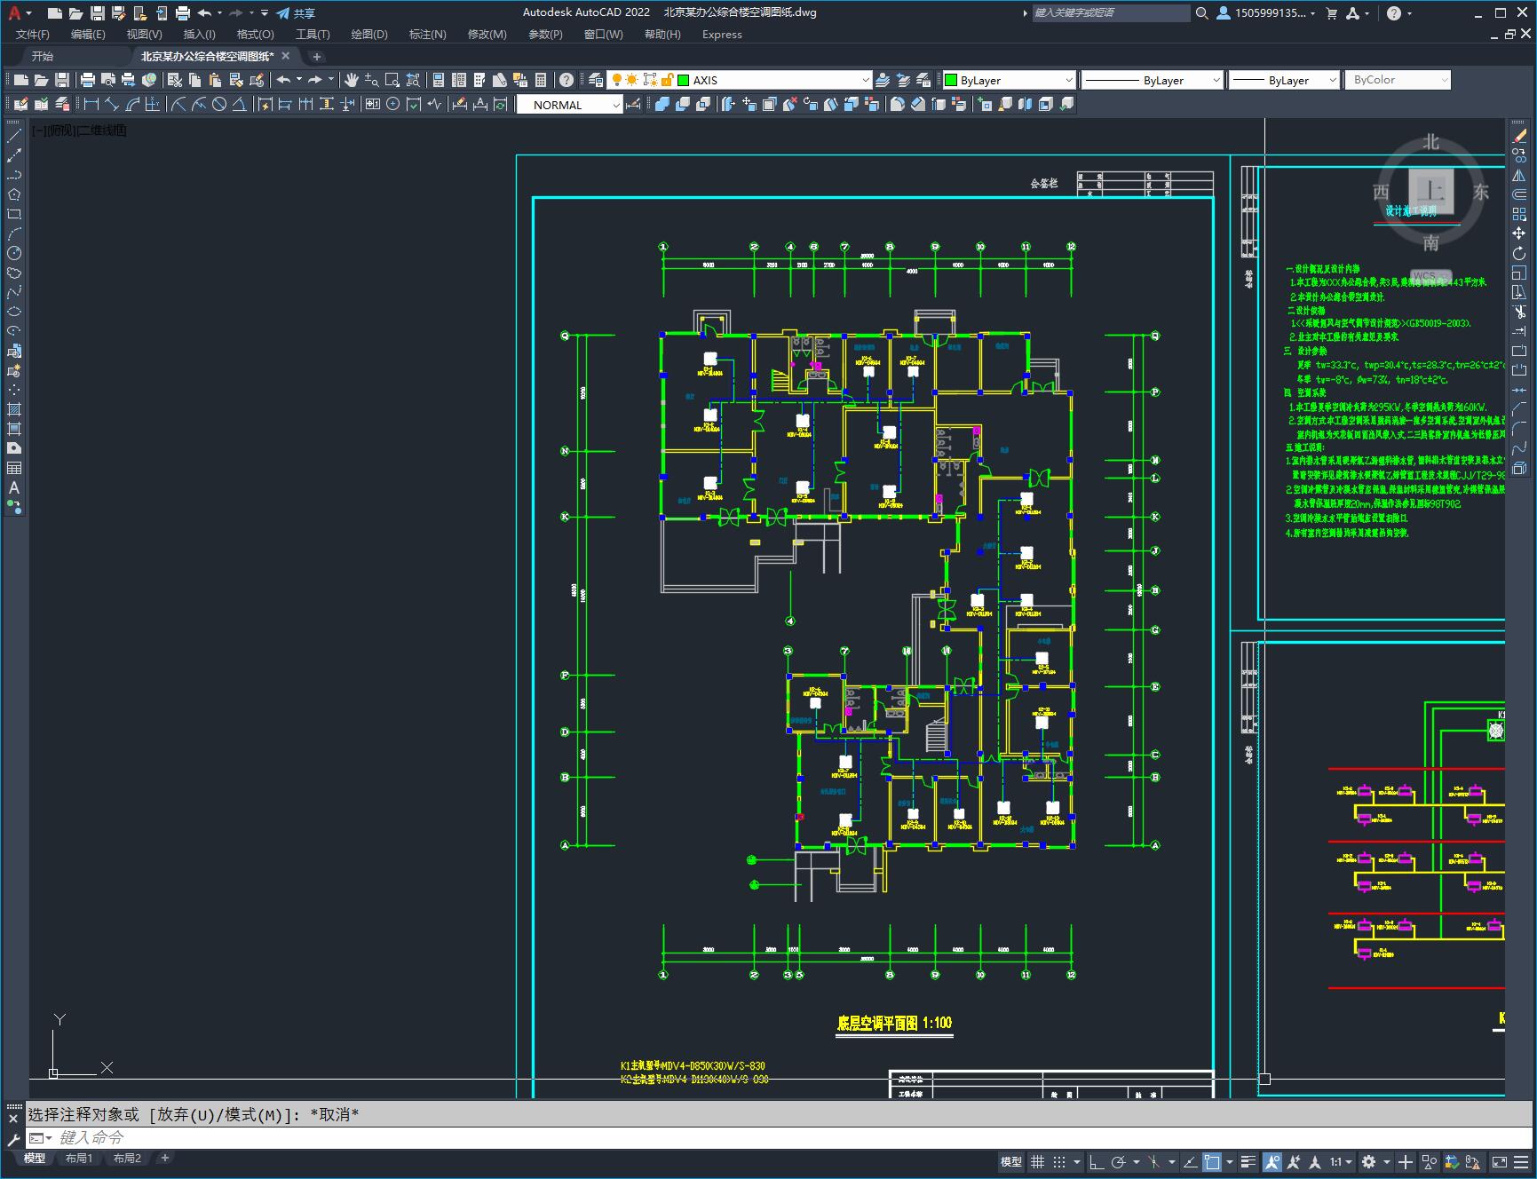
Task: Toggle annotation visibility in the status bar
Action: (1272, 1161)
